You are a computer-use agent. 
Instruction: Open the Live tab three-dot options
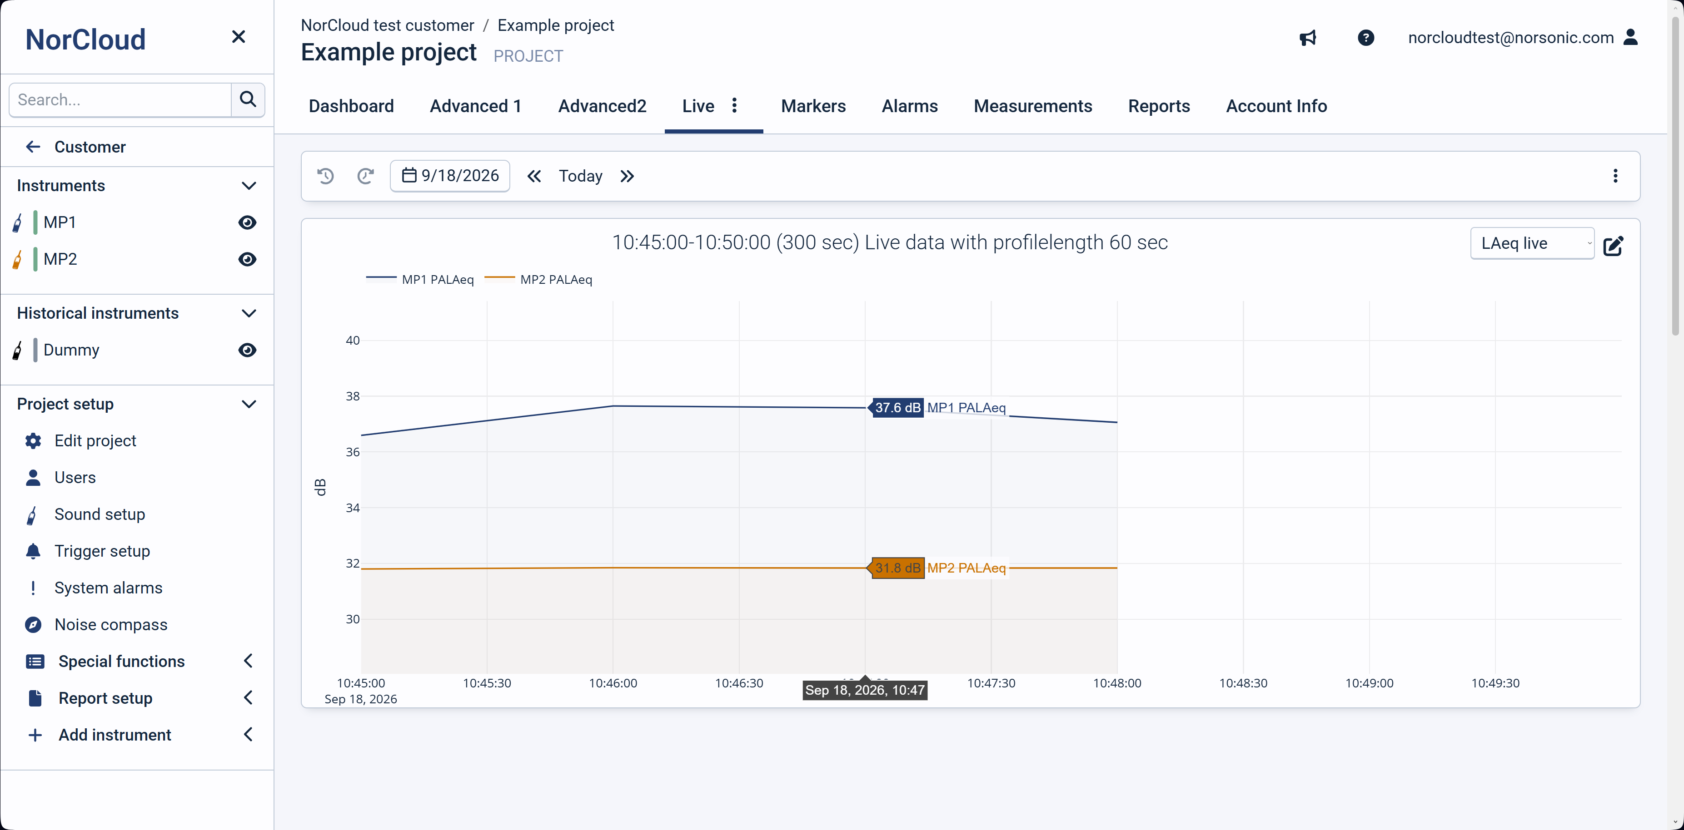click(734, 105)
